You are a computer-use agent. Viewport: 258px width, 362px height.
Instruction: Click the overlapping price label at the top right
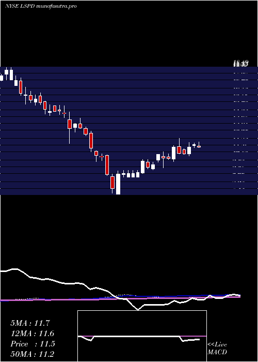240,63
